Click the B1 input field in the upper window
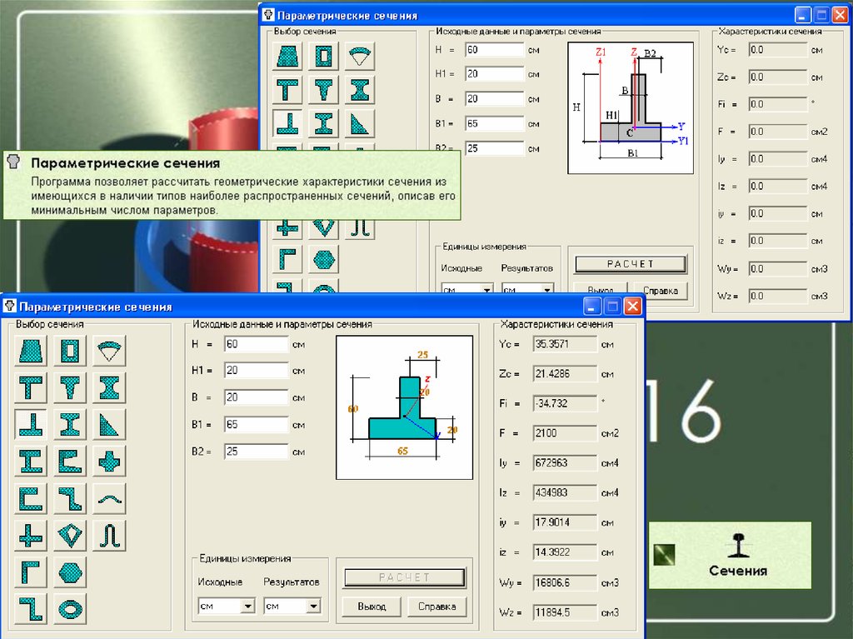The width and height of the screenshot is (853, 639). click(x=494, y=124)
